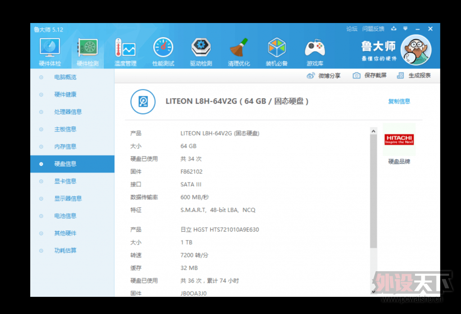Viewport: 461px width, 314px height.
Task: Open the 硬件体检 monitor icon
Action: 50,48
